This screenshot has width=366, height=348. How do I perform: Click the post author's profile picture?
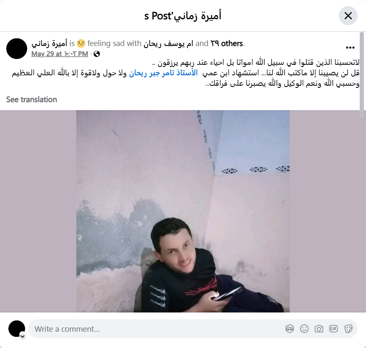(x=17, y=49)
